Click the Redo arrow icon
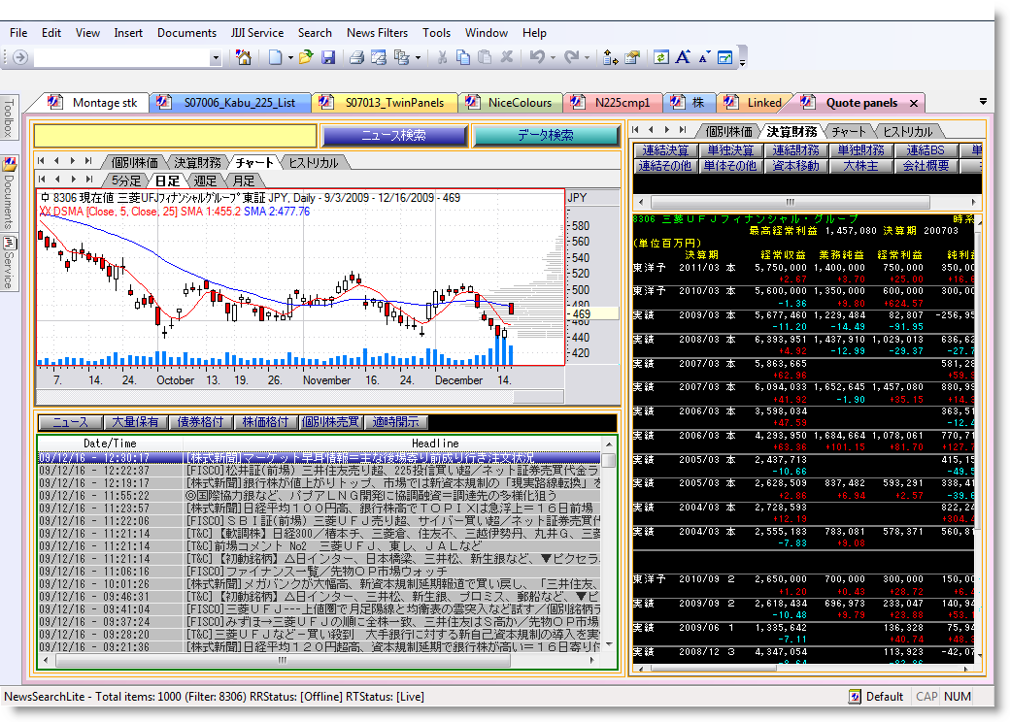Image resolution: width=1010 pixels, height=722 pixels. (x=571, y=57)
